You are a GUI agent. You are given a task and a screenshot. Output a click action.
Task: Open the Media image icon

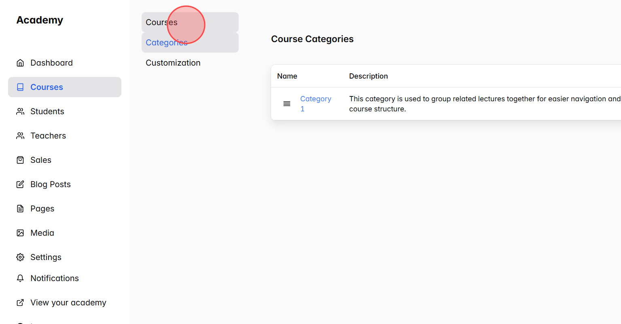click(x=20, y=232)
